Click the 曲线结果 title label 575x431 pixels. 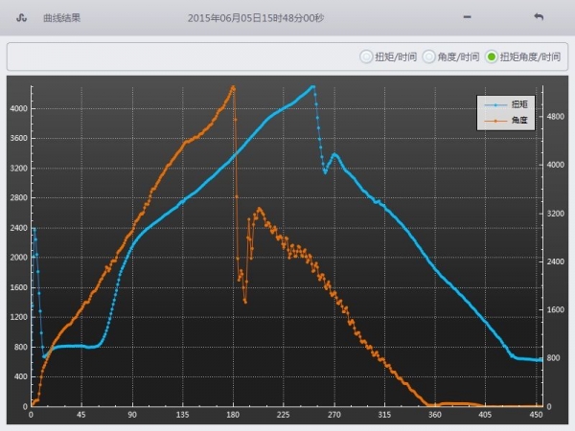pos(61,17)
